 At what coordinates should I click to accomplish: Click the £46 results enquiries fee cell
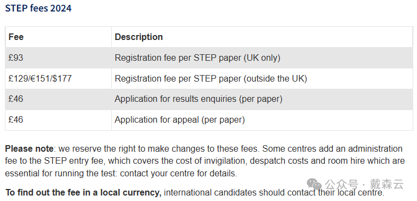click(58, 99)
